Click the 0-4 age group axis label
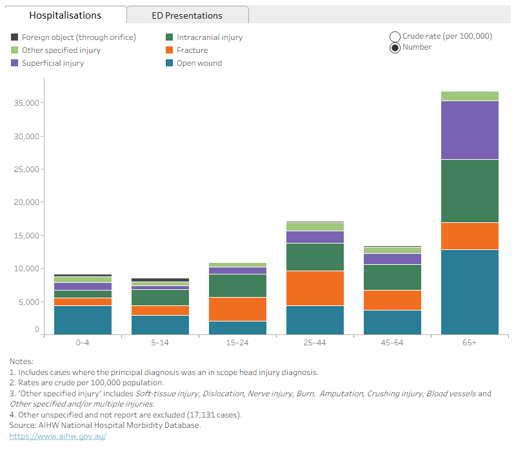Viewport: 516px width, 451px height. (x=83, y=343)
